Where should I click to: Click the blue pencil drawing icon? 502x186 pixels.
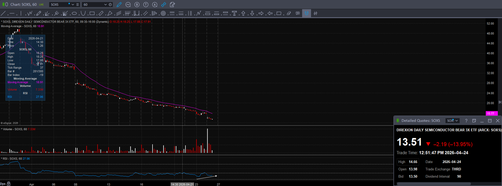[x=119, y=4]
